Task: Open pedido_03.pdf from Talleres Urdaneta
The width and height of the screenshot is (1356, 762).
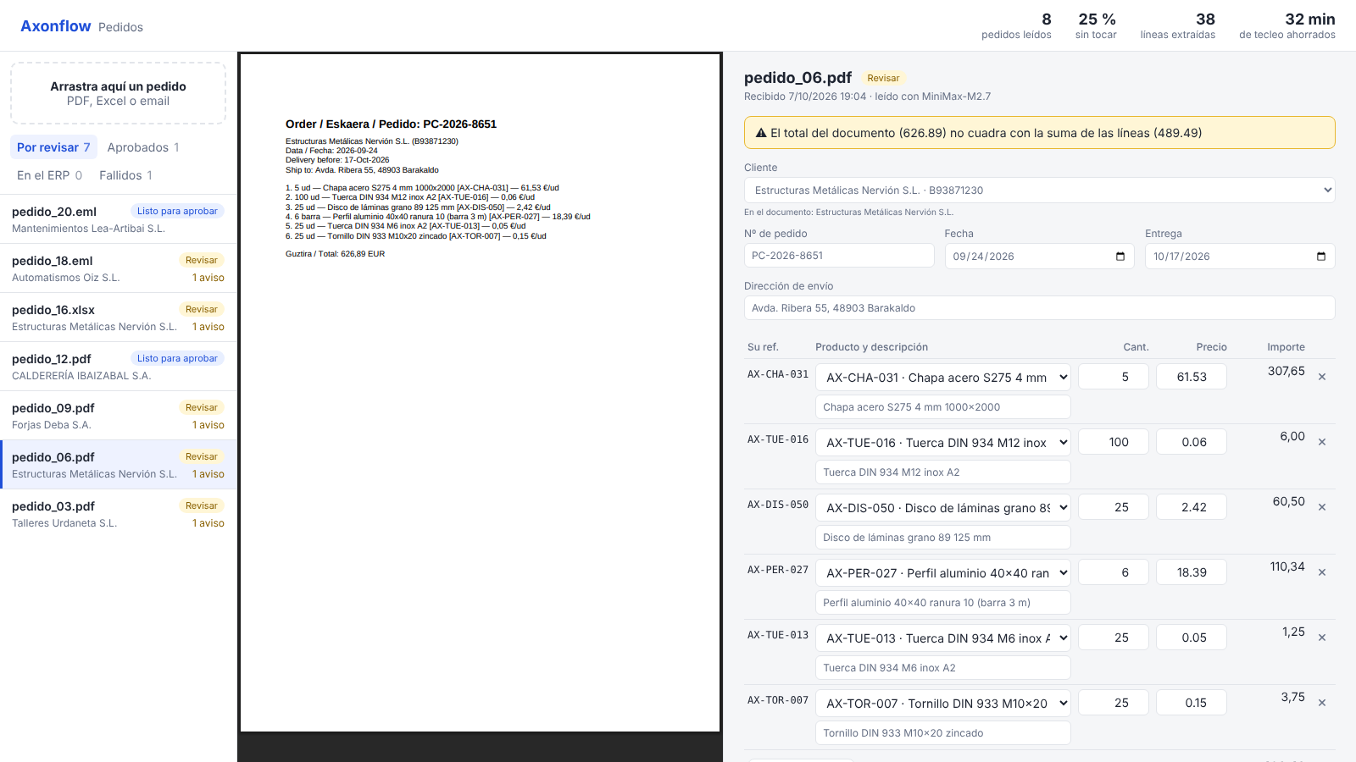Action: (118, 514)
